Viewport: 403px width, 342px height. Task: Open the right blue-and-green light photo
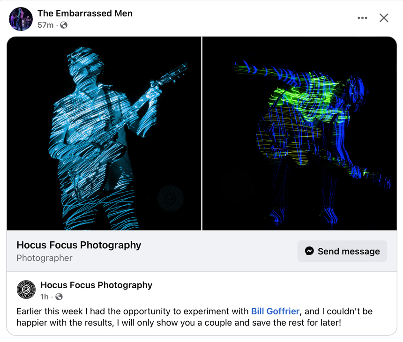[299, 133]
